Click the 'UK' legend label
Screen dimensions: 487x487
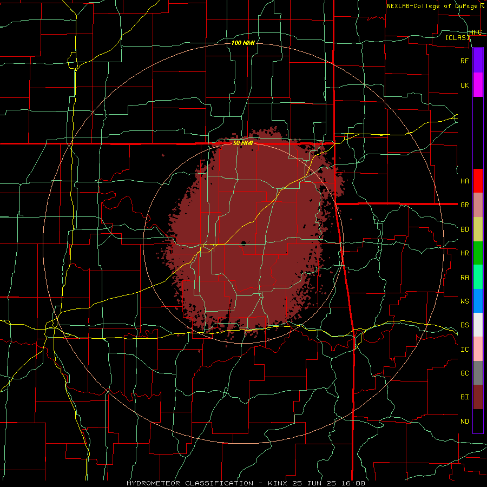click(x=465, y=85)
